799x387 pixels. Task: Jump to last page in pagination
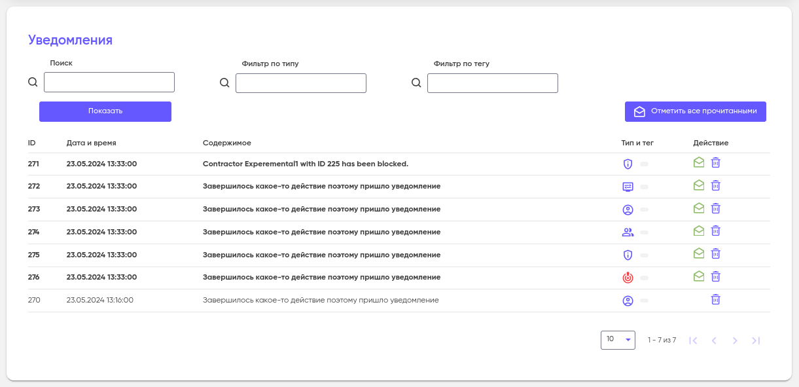(756, 341)
